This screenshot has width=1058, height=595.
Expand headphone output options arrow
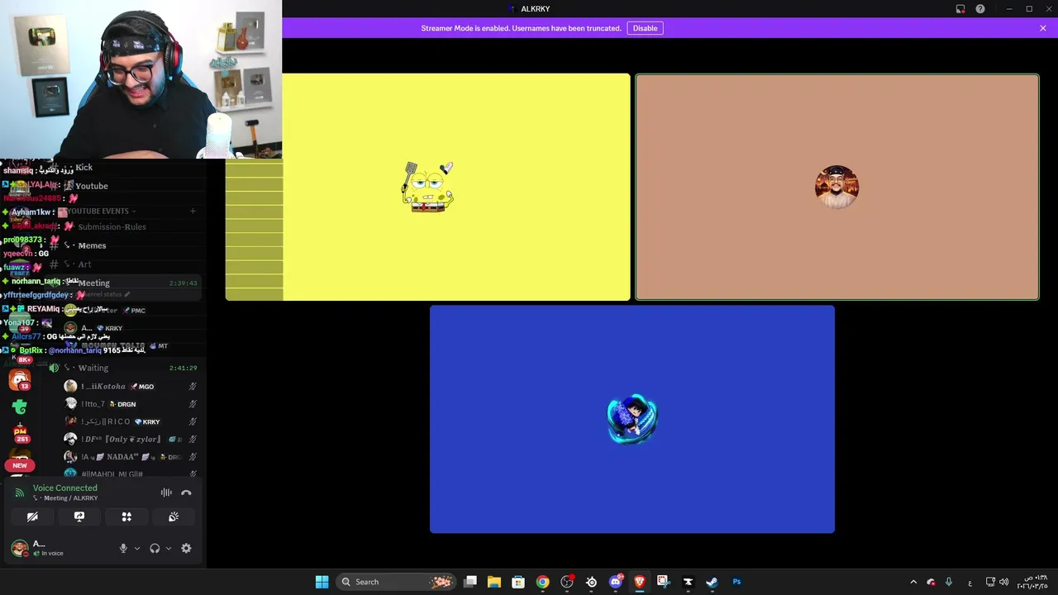[x=169, y=548]
